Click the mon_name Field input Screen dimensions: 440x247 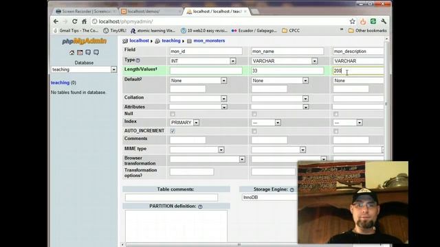[x=287, y=51]
